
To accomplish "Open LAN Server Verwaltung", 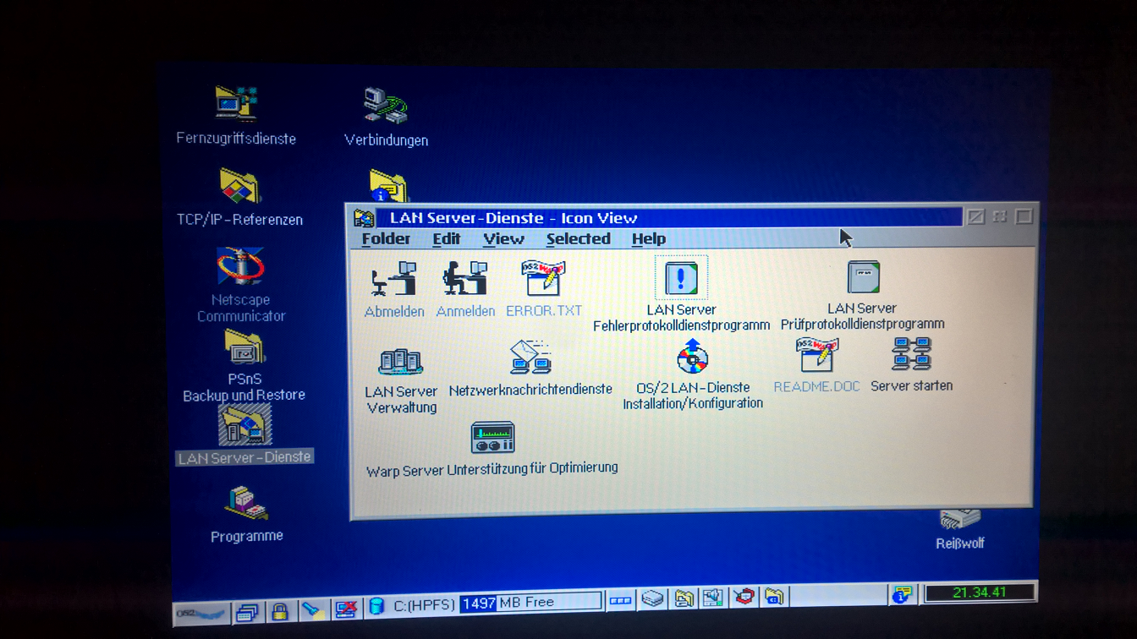I will tap(400, 362).
